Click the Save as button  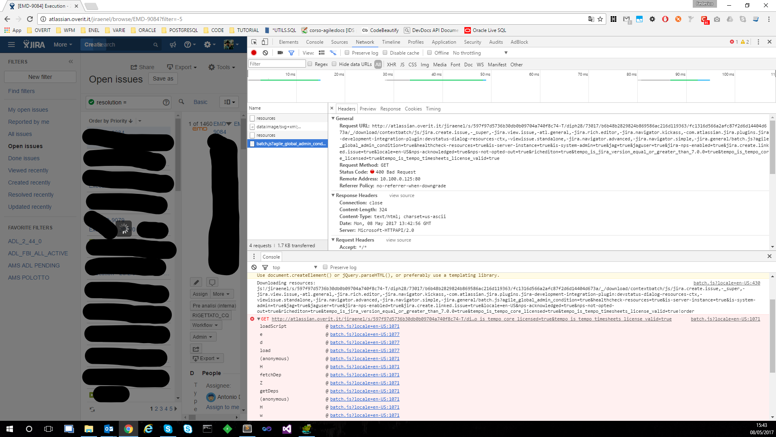click(x=163, y=78)
